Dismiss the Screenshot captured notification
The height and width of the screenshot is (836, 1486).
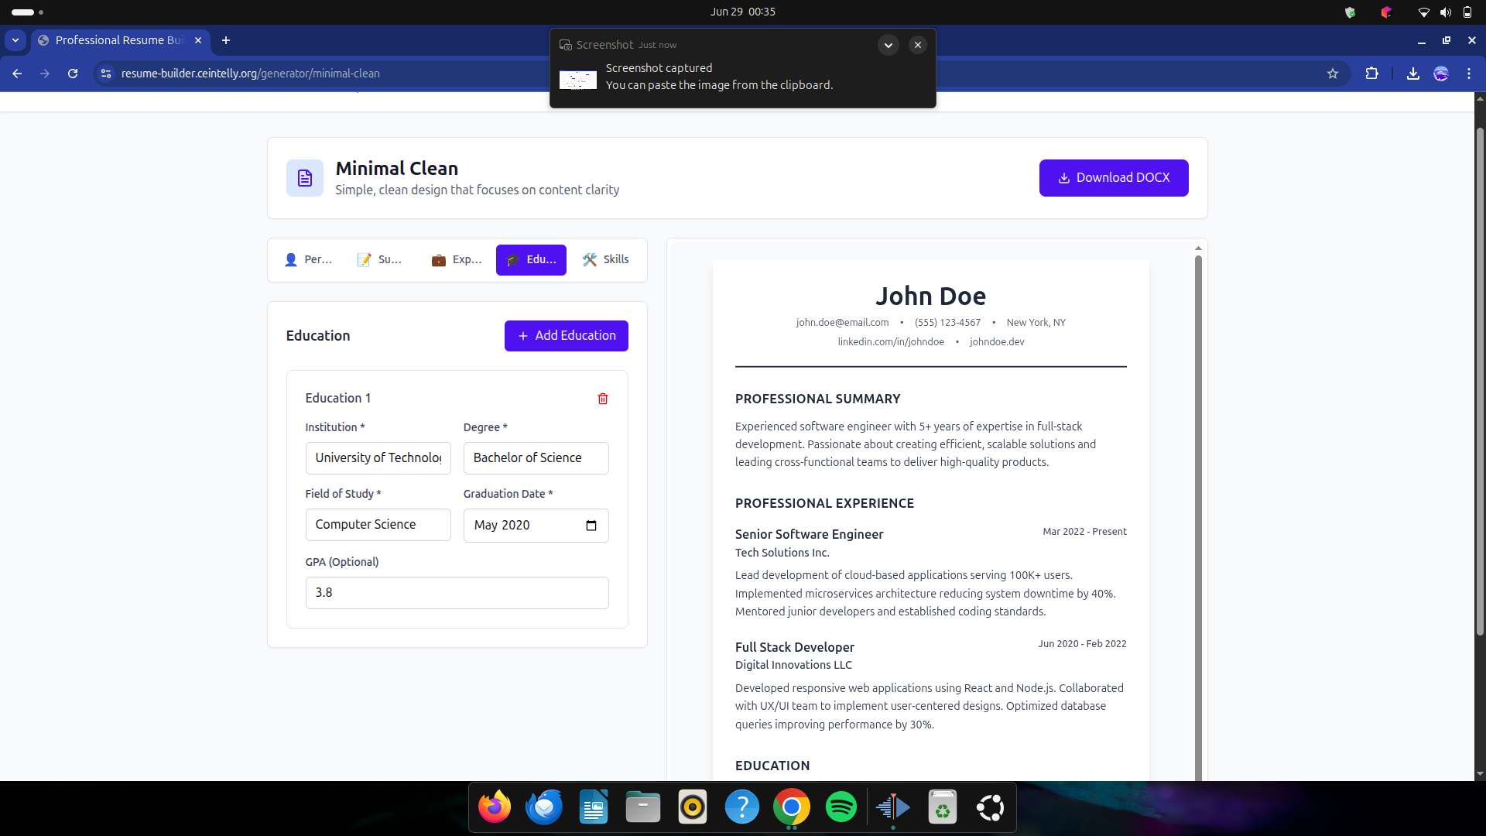(x=917, y=45)
